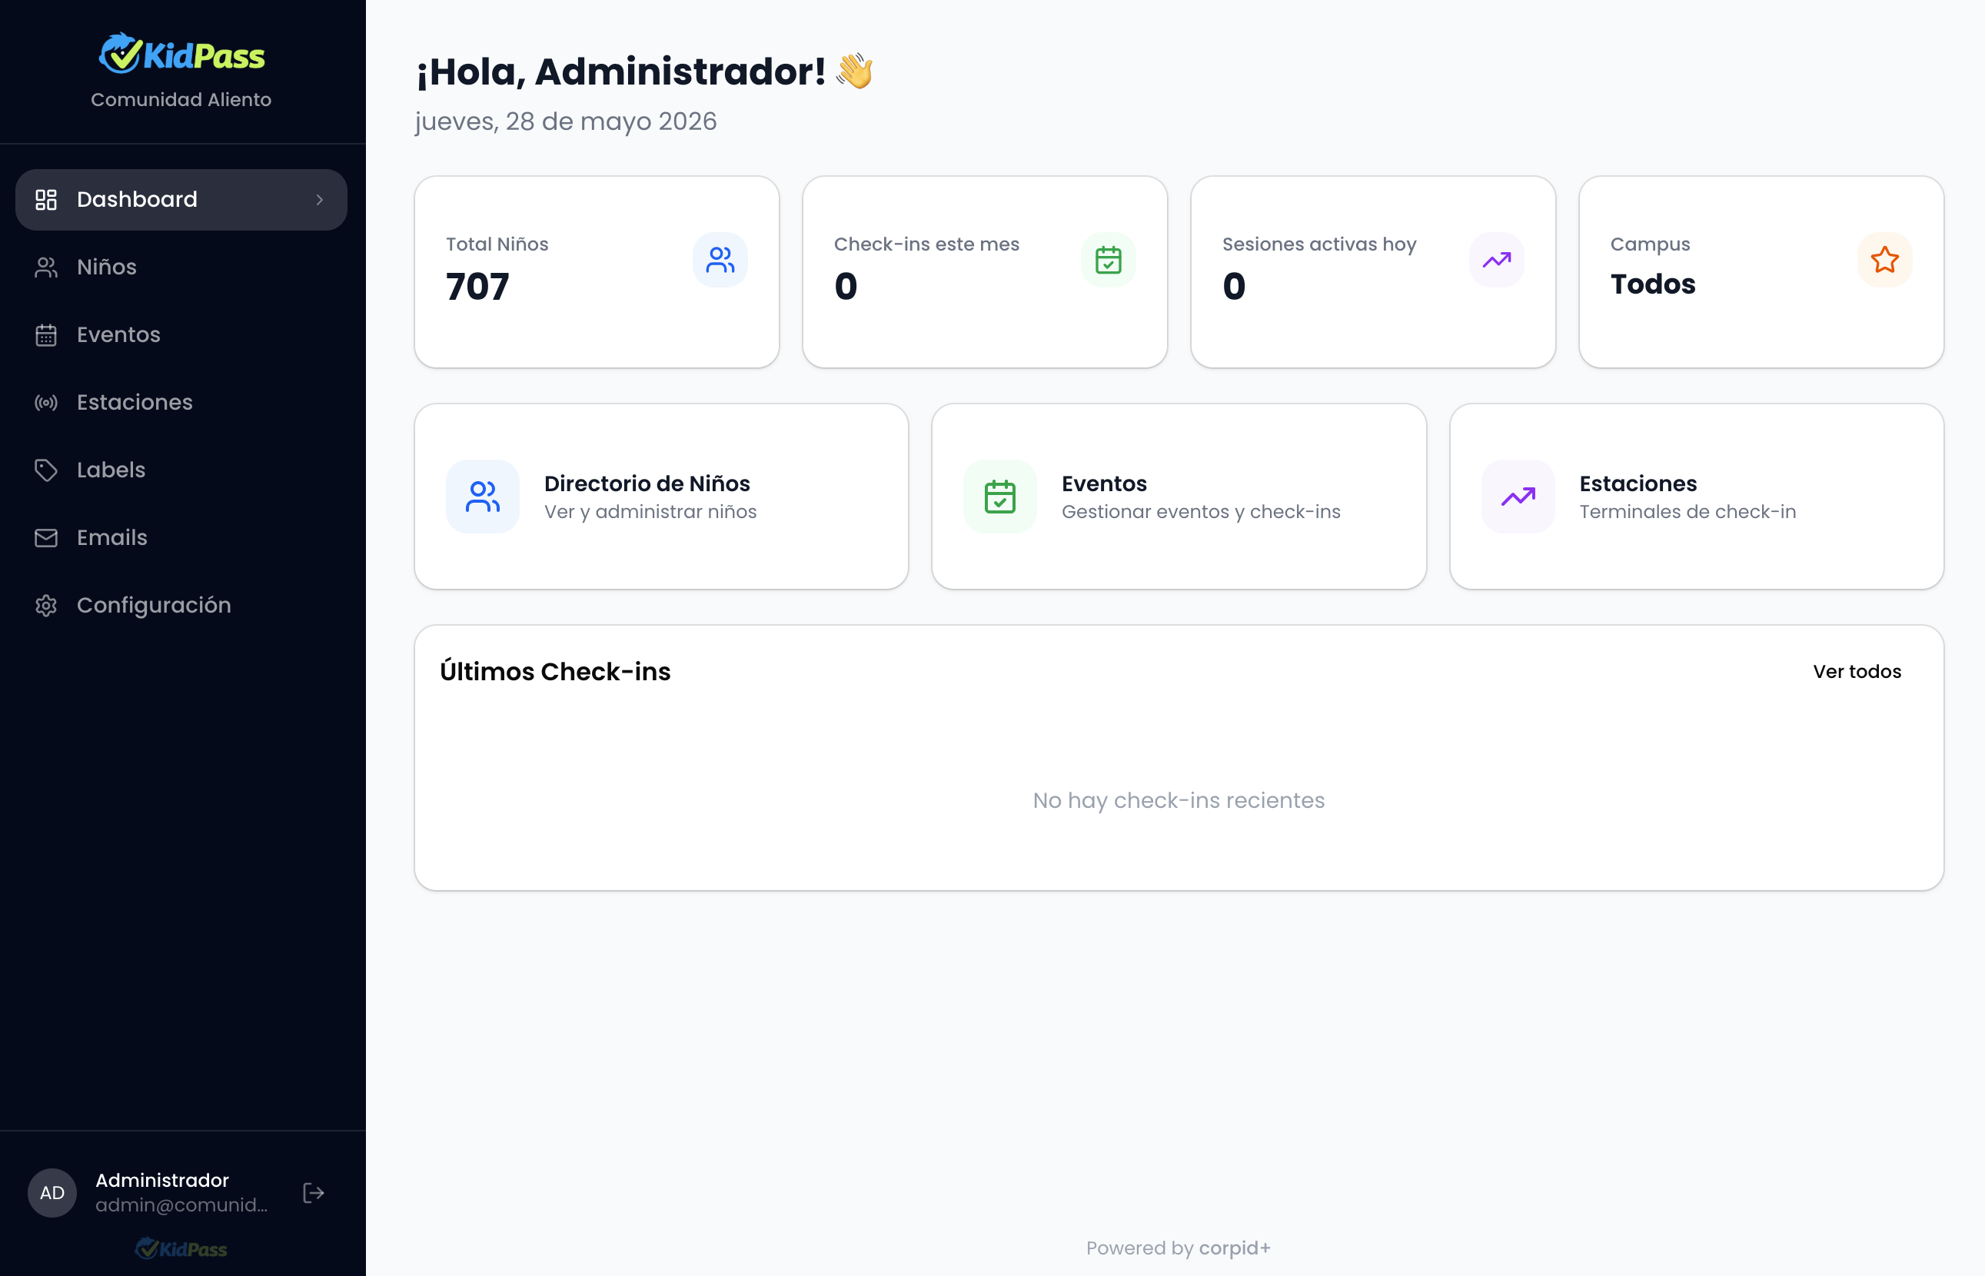Viewport: 1985px width, 1276px height.
Task: Click the Eventos calendar icon in sidebar
Action: pos(46,334)
